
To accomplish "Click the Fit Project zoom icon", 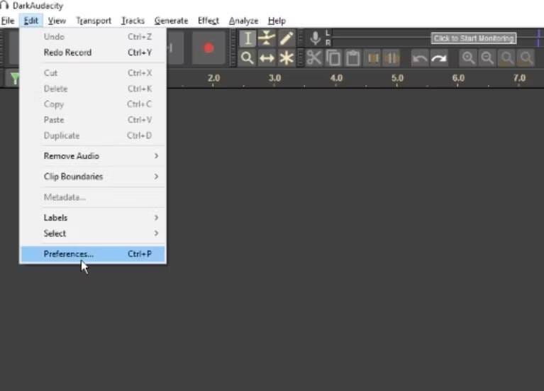I will click(x=526, y=58).
